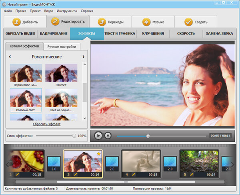This screenshot has width=240, height=195.
Task: Go to the Создать step
Action: [196, 22]
